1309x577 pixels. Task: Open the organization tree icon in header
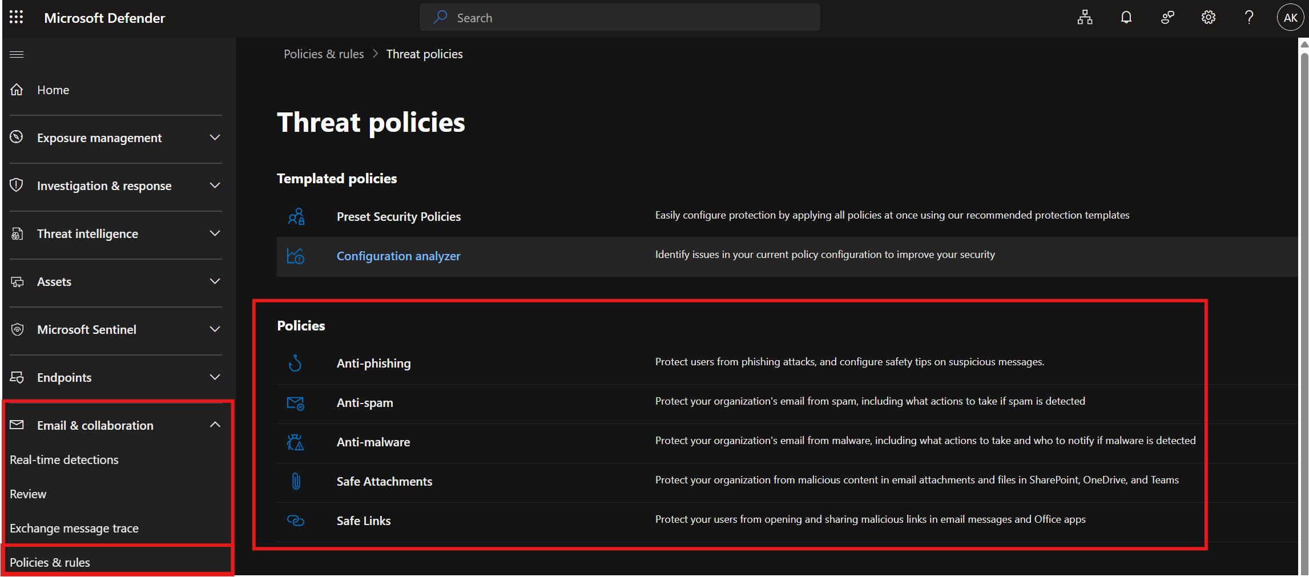click(1085, 18)
